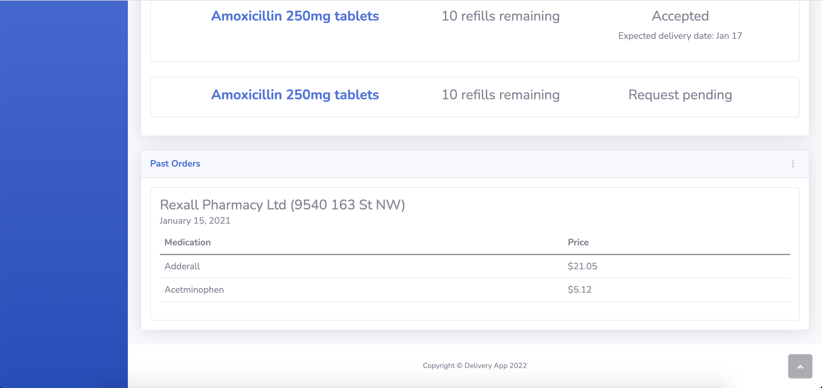
Task: Click the $21.05 price cell
Action: click(x=582, y=266)
